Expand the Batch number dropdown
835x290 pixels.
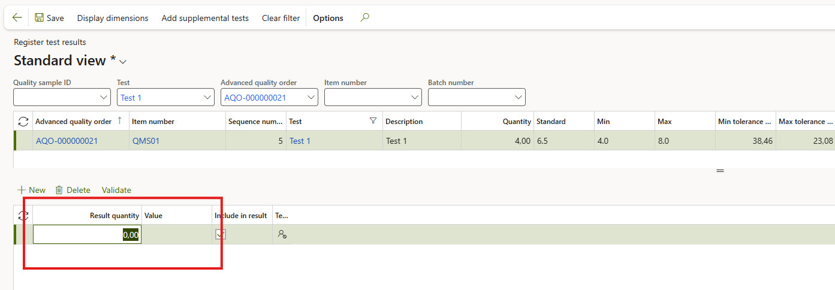(518, 97)
